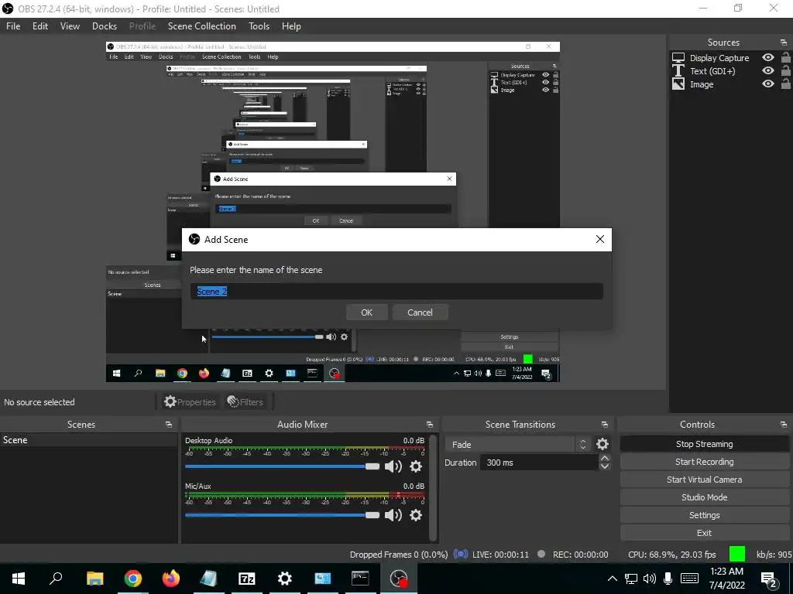Viewport: 793px width, 594px height.
Task: Toggle visibility of the Text (GDI+) source
Action: coord(767,70)
